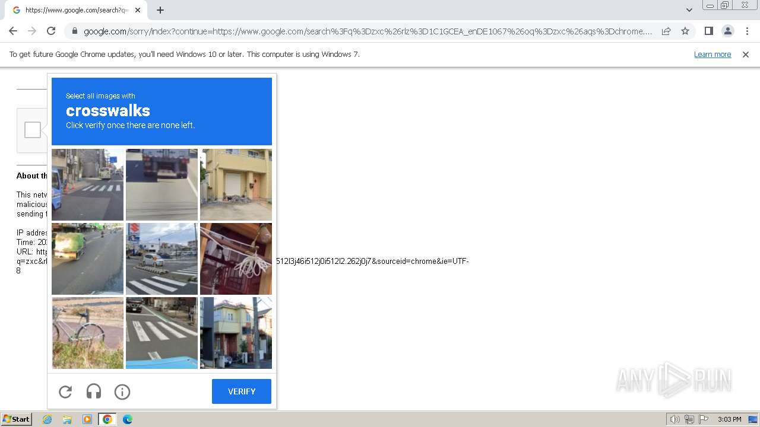Click the show desktop monitor icon
Screen dimensions: 760x427
click(x=753, y=419)
